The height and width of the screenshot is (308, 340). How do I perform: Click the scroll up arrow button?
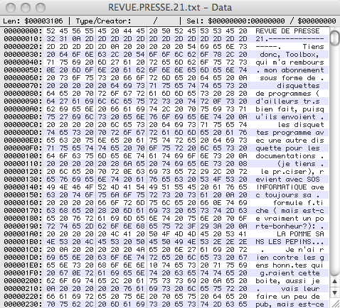(x=334, y=282)
